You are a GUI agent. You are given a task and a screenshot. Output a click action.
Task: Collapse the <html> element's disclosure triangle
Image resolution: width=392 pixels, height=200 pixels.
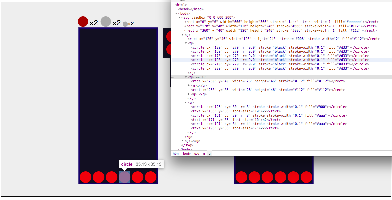[x=174, y=5]
